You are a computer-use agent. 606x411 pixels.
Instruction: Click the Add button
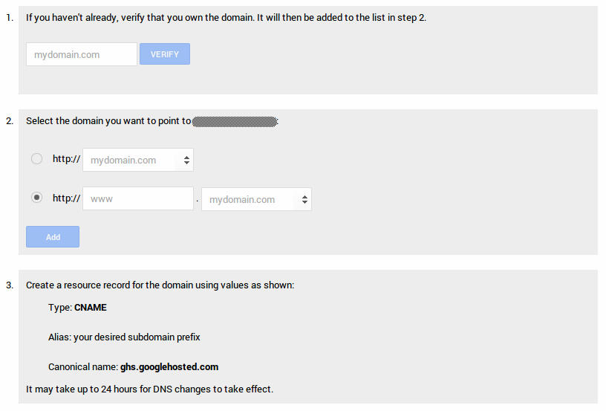[x=53, y=237]
